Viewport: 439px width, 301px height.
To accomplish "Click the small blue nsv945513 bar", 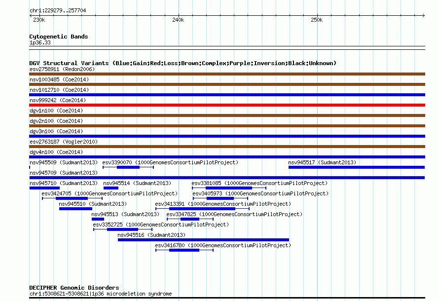I will tap(98, 219).
